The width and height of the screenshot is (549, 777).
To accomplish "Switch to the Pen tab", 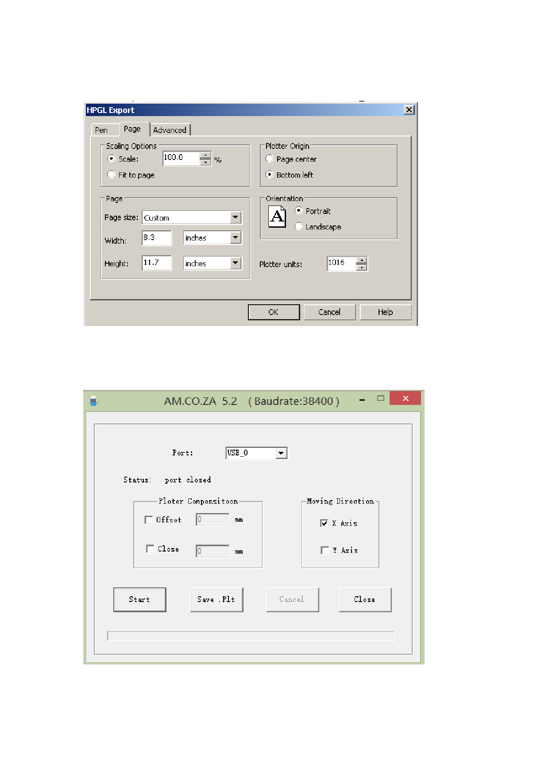I will (101, 130).
